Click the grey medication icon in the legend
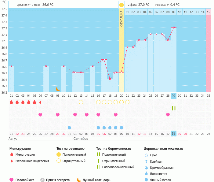This screenshot has height=182, width=214. [42, 180]
